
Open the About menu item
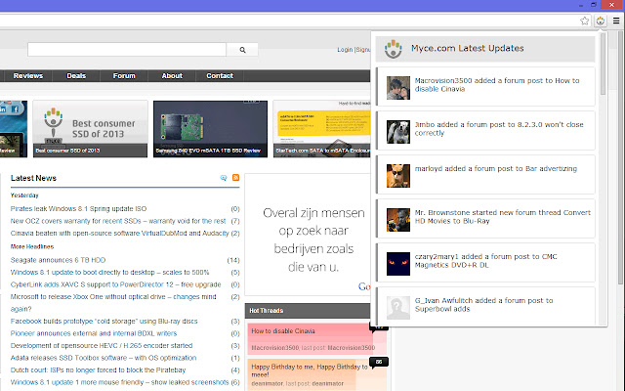click(x=172, y=76)
